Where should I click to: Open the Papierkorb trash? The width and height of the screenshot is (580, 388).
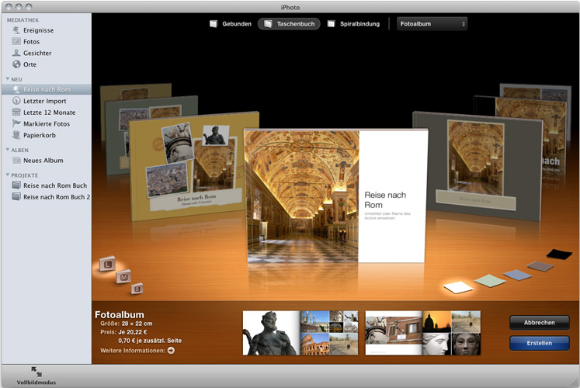pos(39,135)
